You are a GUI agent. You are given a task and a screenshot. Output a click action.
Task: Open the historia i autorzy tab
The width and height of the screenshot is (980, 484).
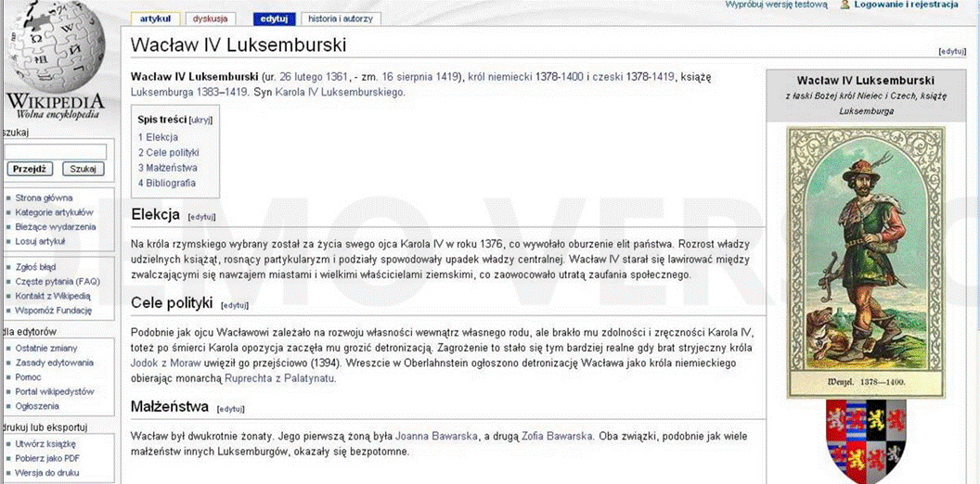341,19
